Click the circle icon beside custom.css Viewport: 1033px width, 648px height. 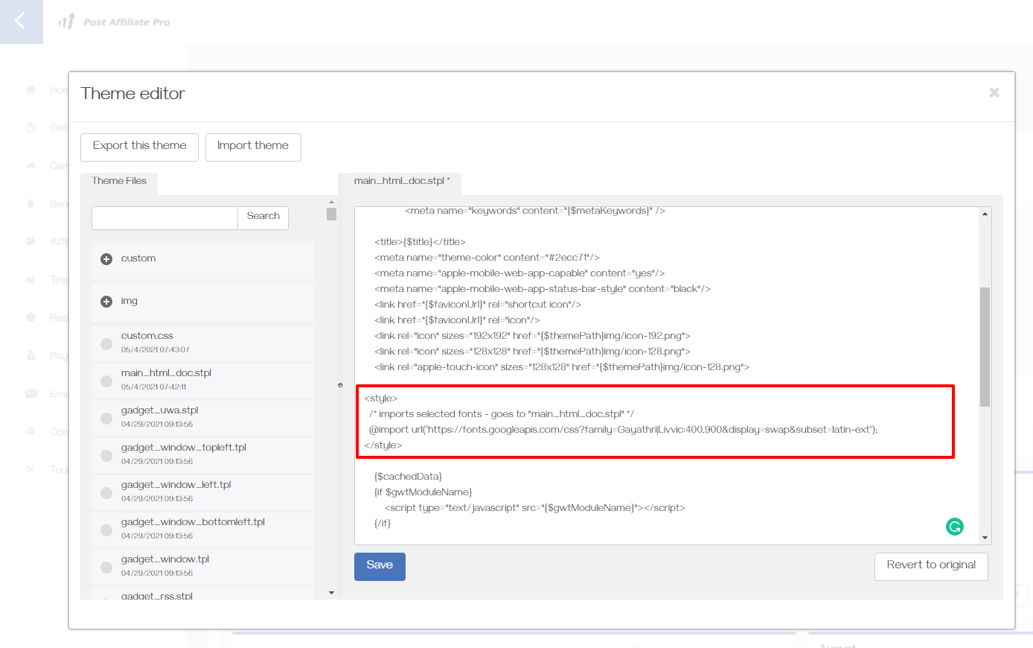[x=106, y=344]
